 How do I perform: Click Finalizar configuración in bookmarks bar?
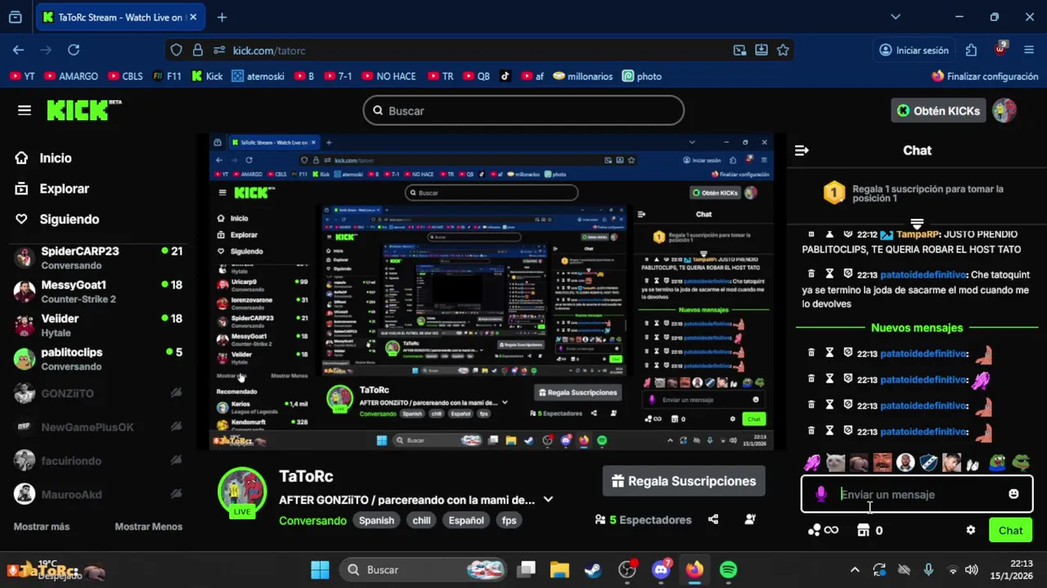pos(985,76)
